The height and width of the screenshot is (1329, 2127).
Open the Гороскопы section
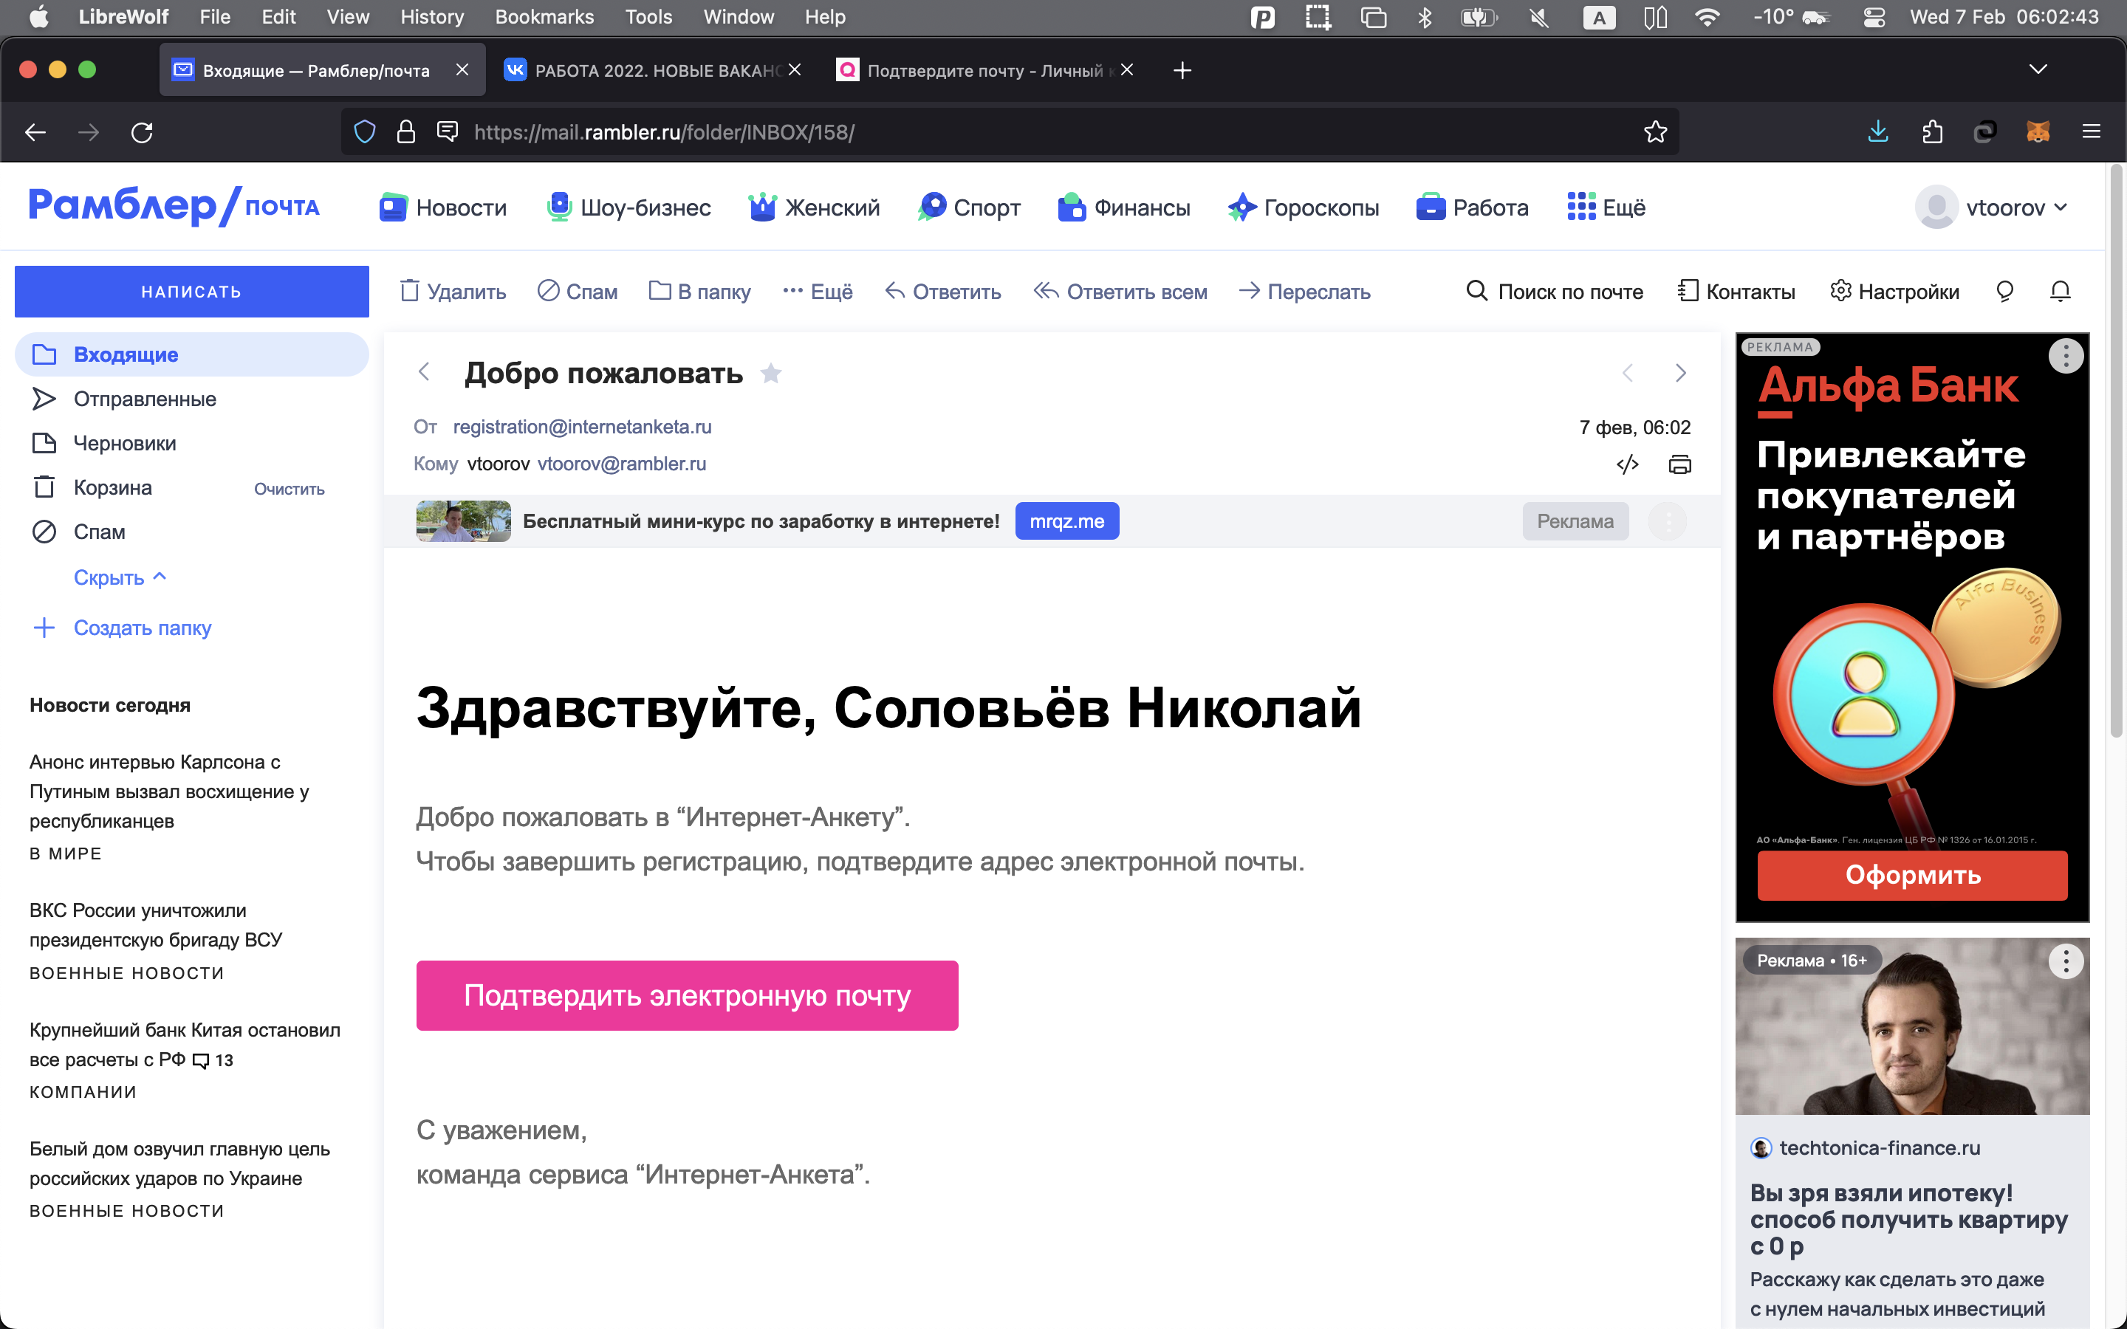coord(1304,207)
